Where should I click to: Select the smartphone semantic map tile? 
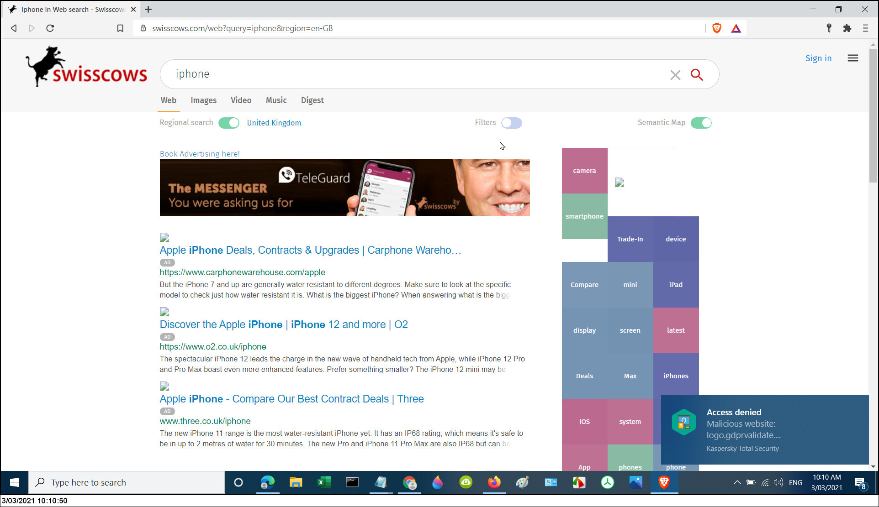[584, 216]
